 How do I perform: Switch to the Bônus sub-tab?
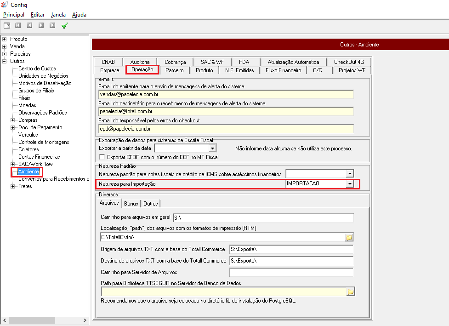(131, 203)
